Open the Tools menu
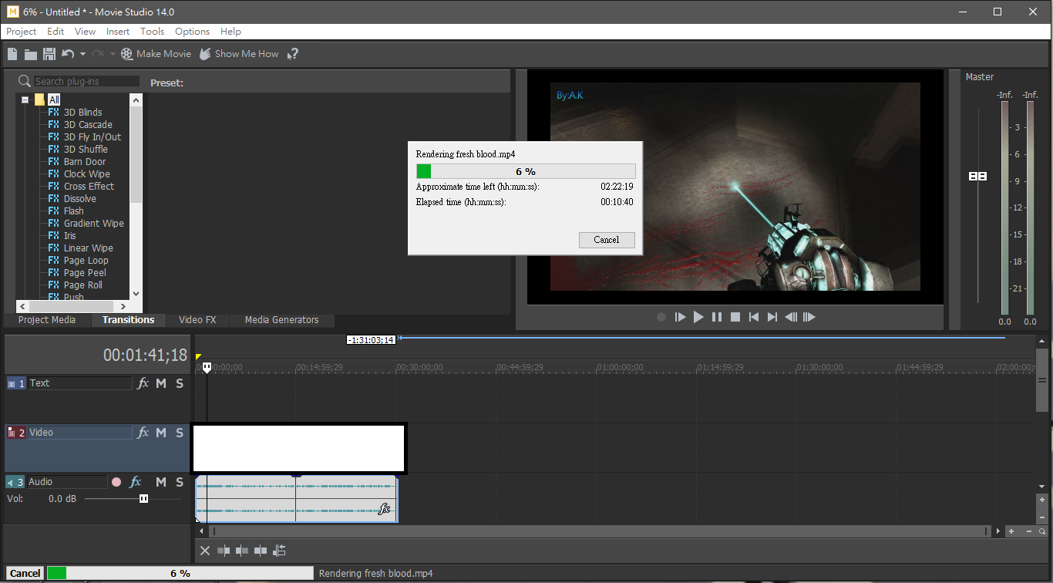1053x583 pixels. 152,32
